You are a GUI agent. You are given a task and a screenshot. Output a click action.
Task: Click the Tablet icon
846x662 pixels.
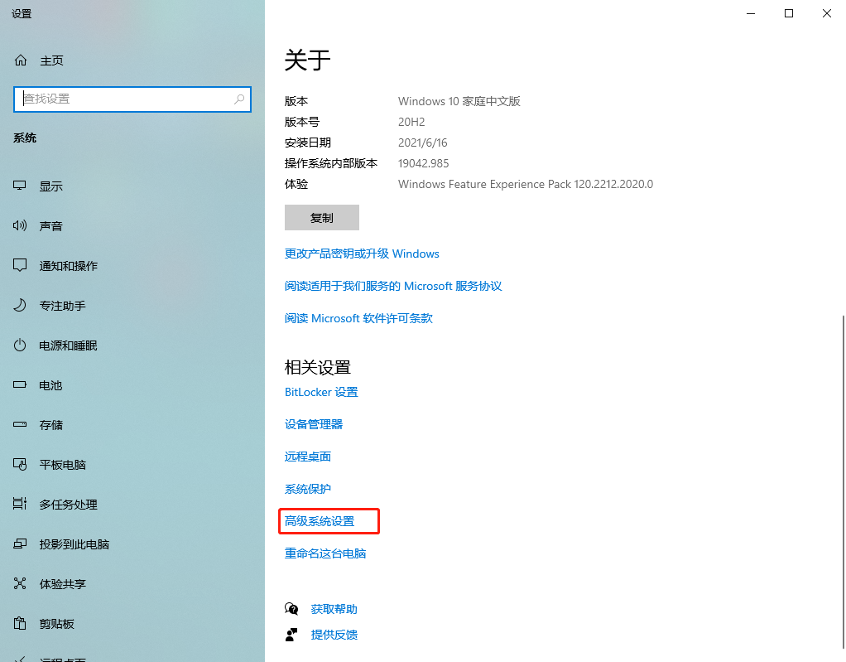(19, 464)
